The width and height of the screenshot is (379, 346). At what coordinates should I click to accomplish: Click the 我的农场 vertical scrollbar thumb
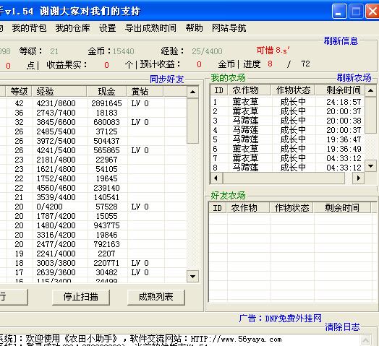pyautogui.click(x=370, y=115)
